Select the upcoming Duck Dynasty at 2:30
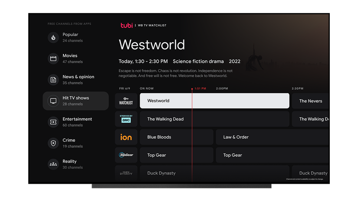Viewport: 358px width, 201px height. click(310, 173)
